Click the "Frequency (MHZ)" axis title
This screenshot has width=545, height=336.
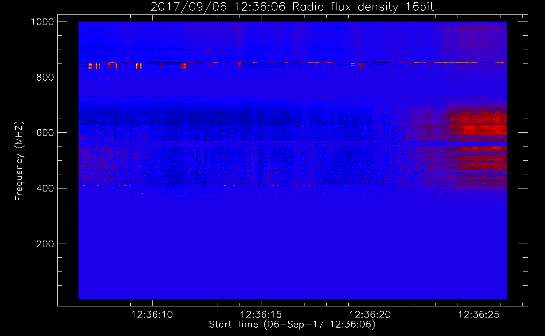pos(20,161)
